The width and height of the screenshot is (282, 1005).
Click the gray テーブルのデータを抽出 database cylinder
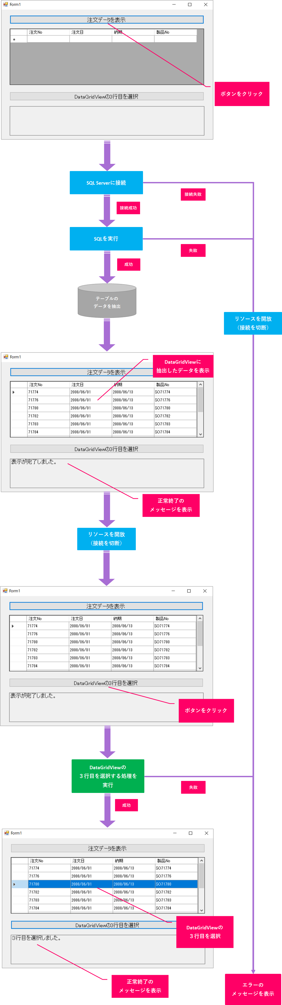(107, 301)
